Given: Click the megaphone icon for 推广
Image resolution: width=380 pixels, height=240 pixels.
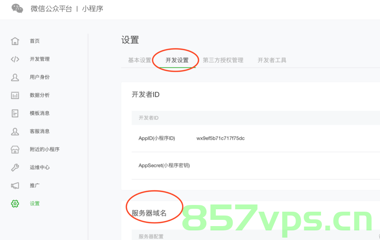Looking at the screenshot, I should click(15, 186).
